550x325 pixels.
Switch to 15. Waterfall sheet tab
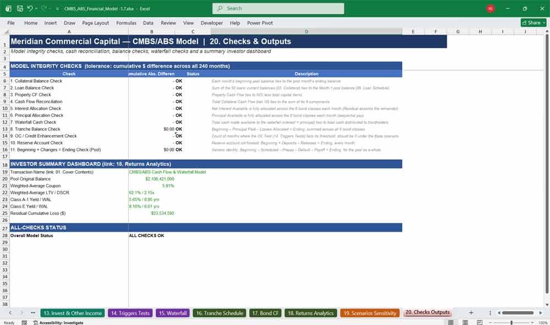point(173,313)
